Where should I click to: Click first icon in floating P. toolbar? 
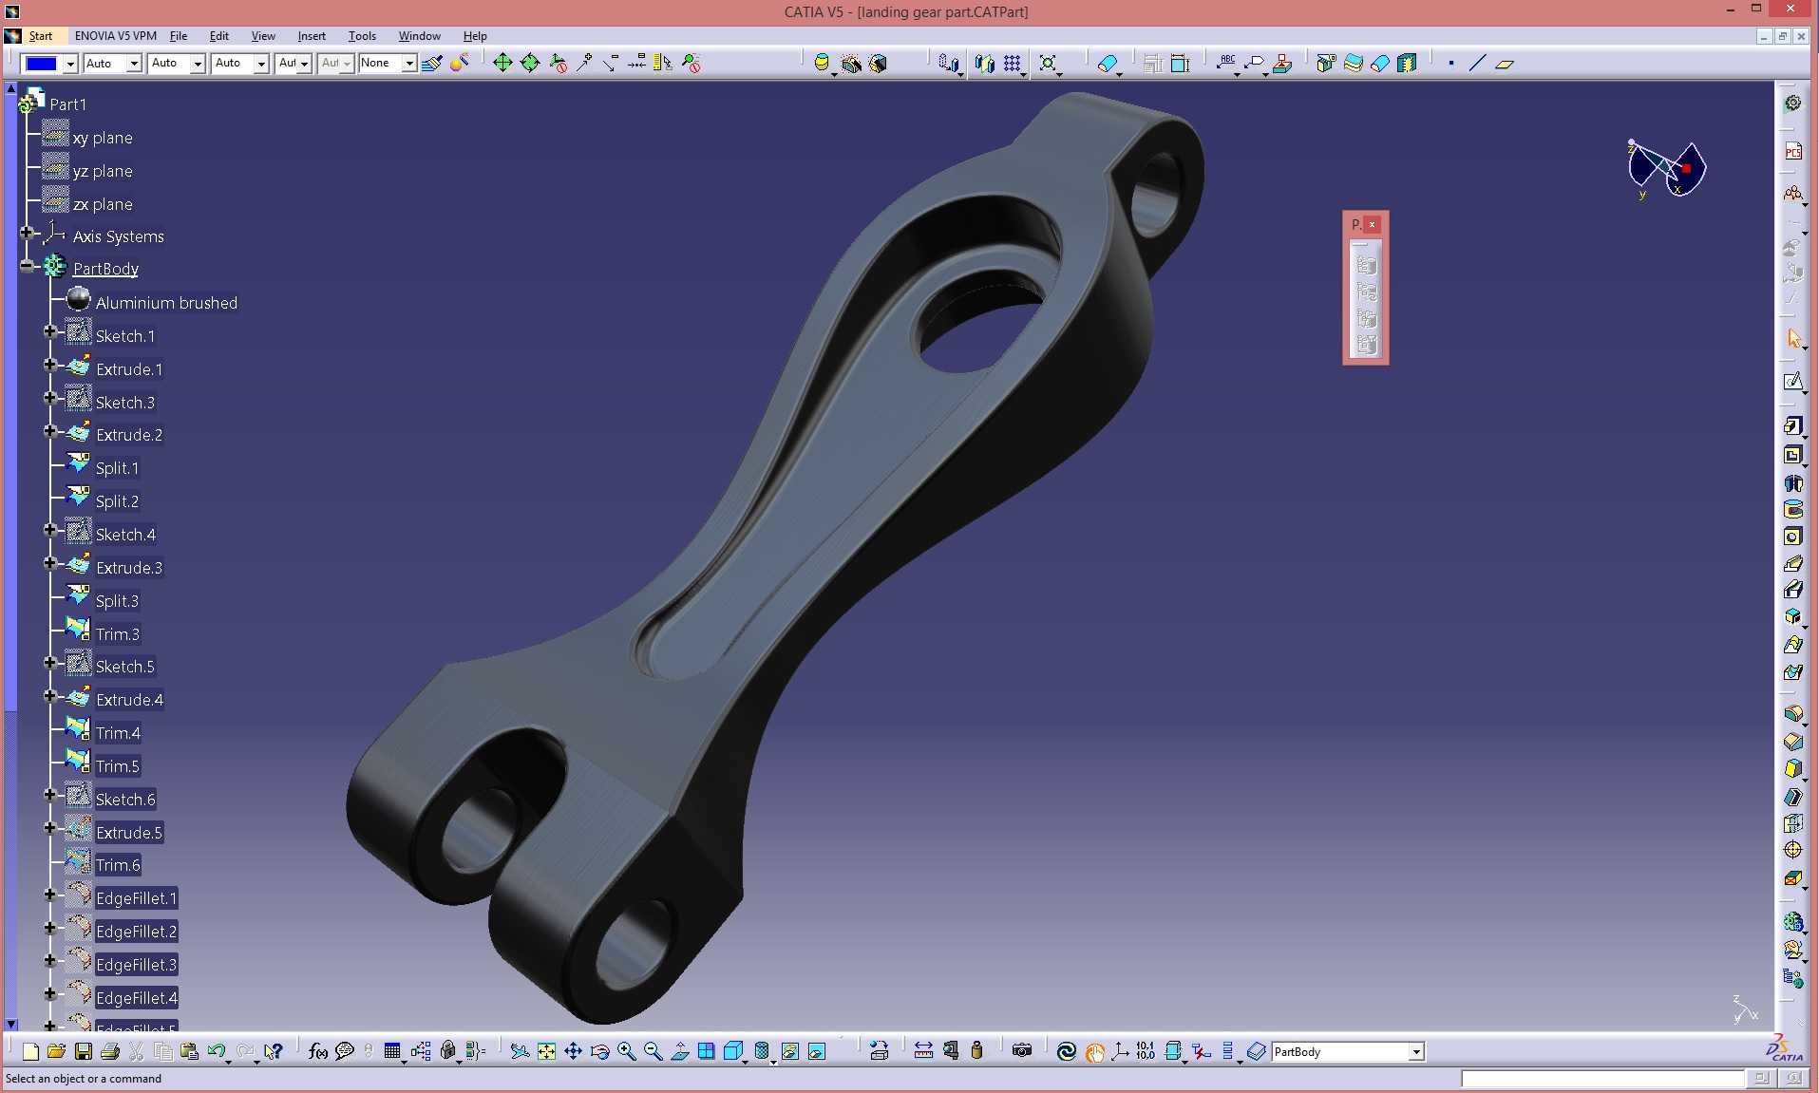(1366, 266)
